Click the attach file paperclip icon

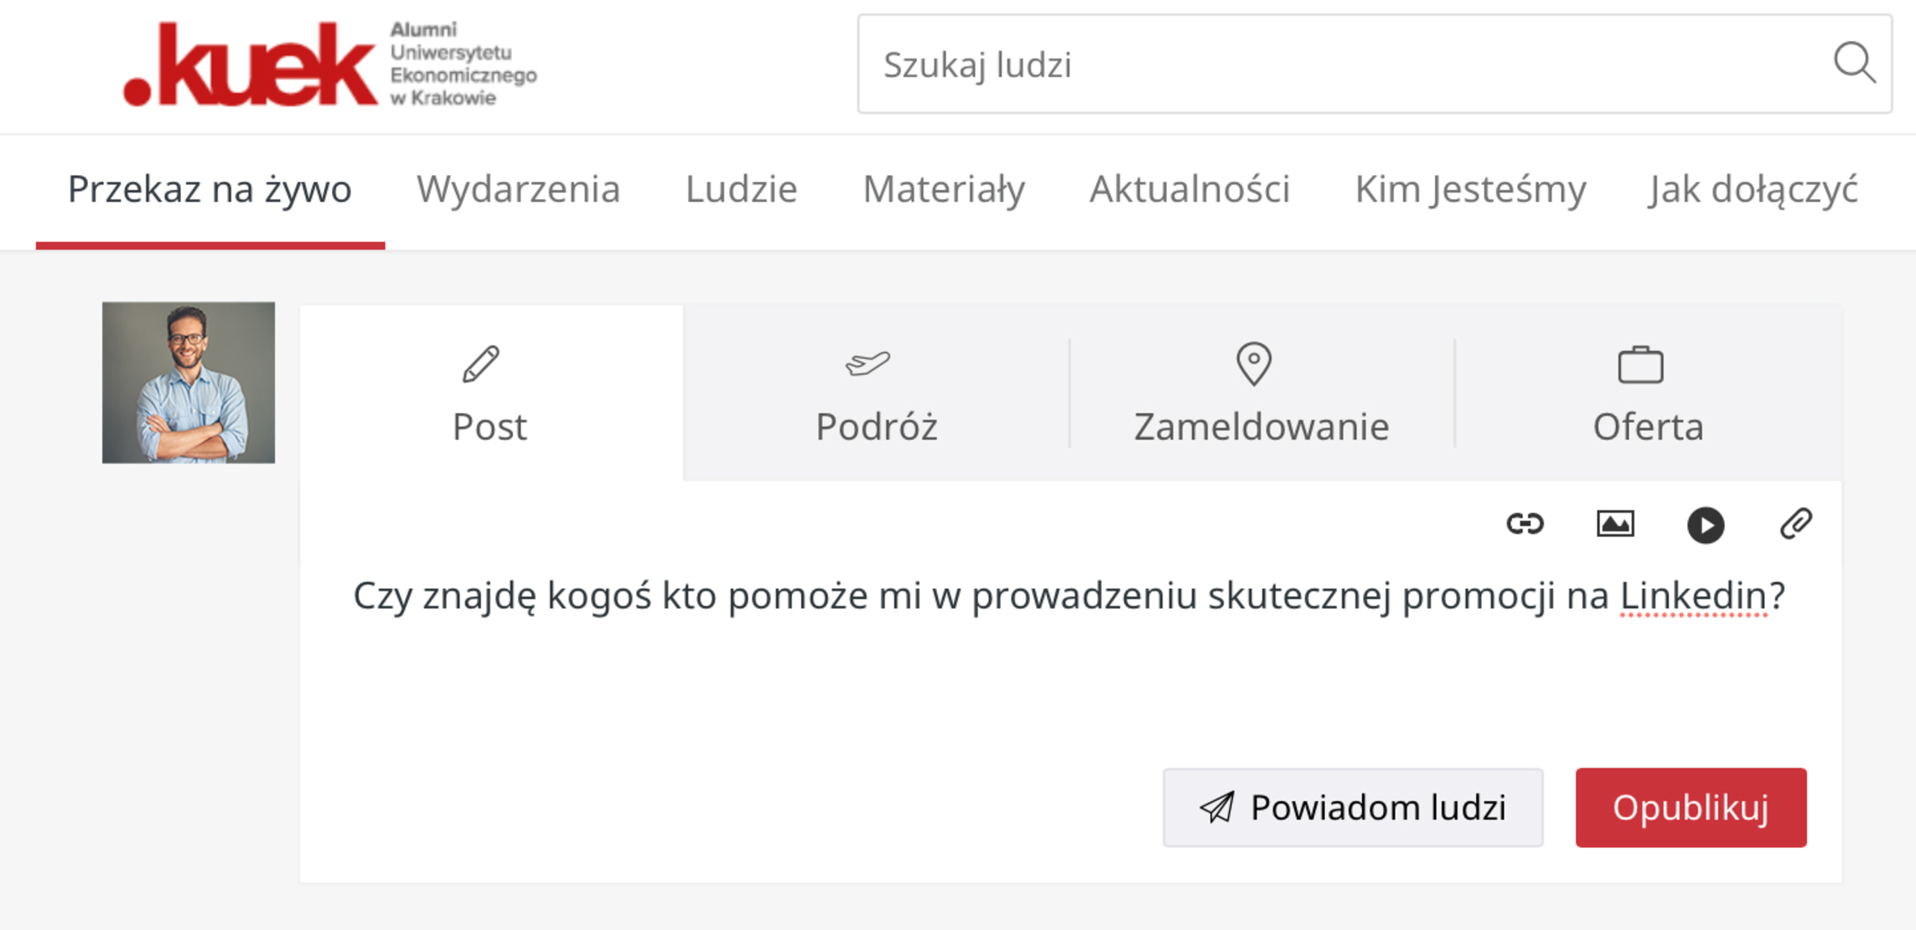click(1795, 524)
